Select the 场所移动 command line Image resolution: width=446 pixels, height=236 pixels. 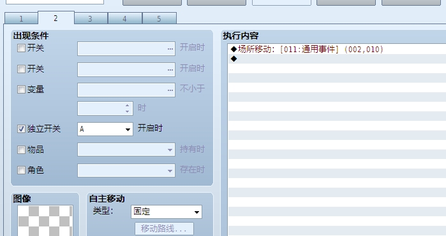point(337,50)
